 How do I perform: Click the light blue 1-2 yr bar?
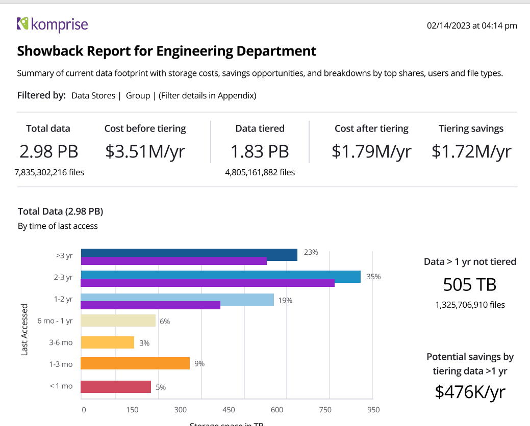point(177,299)
